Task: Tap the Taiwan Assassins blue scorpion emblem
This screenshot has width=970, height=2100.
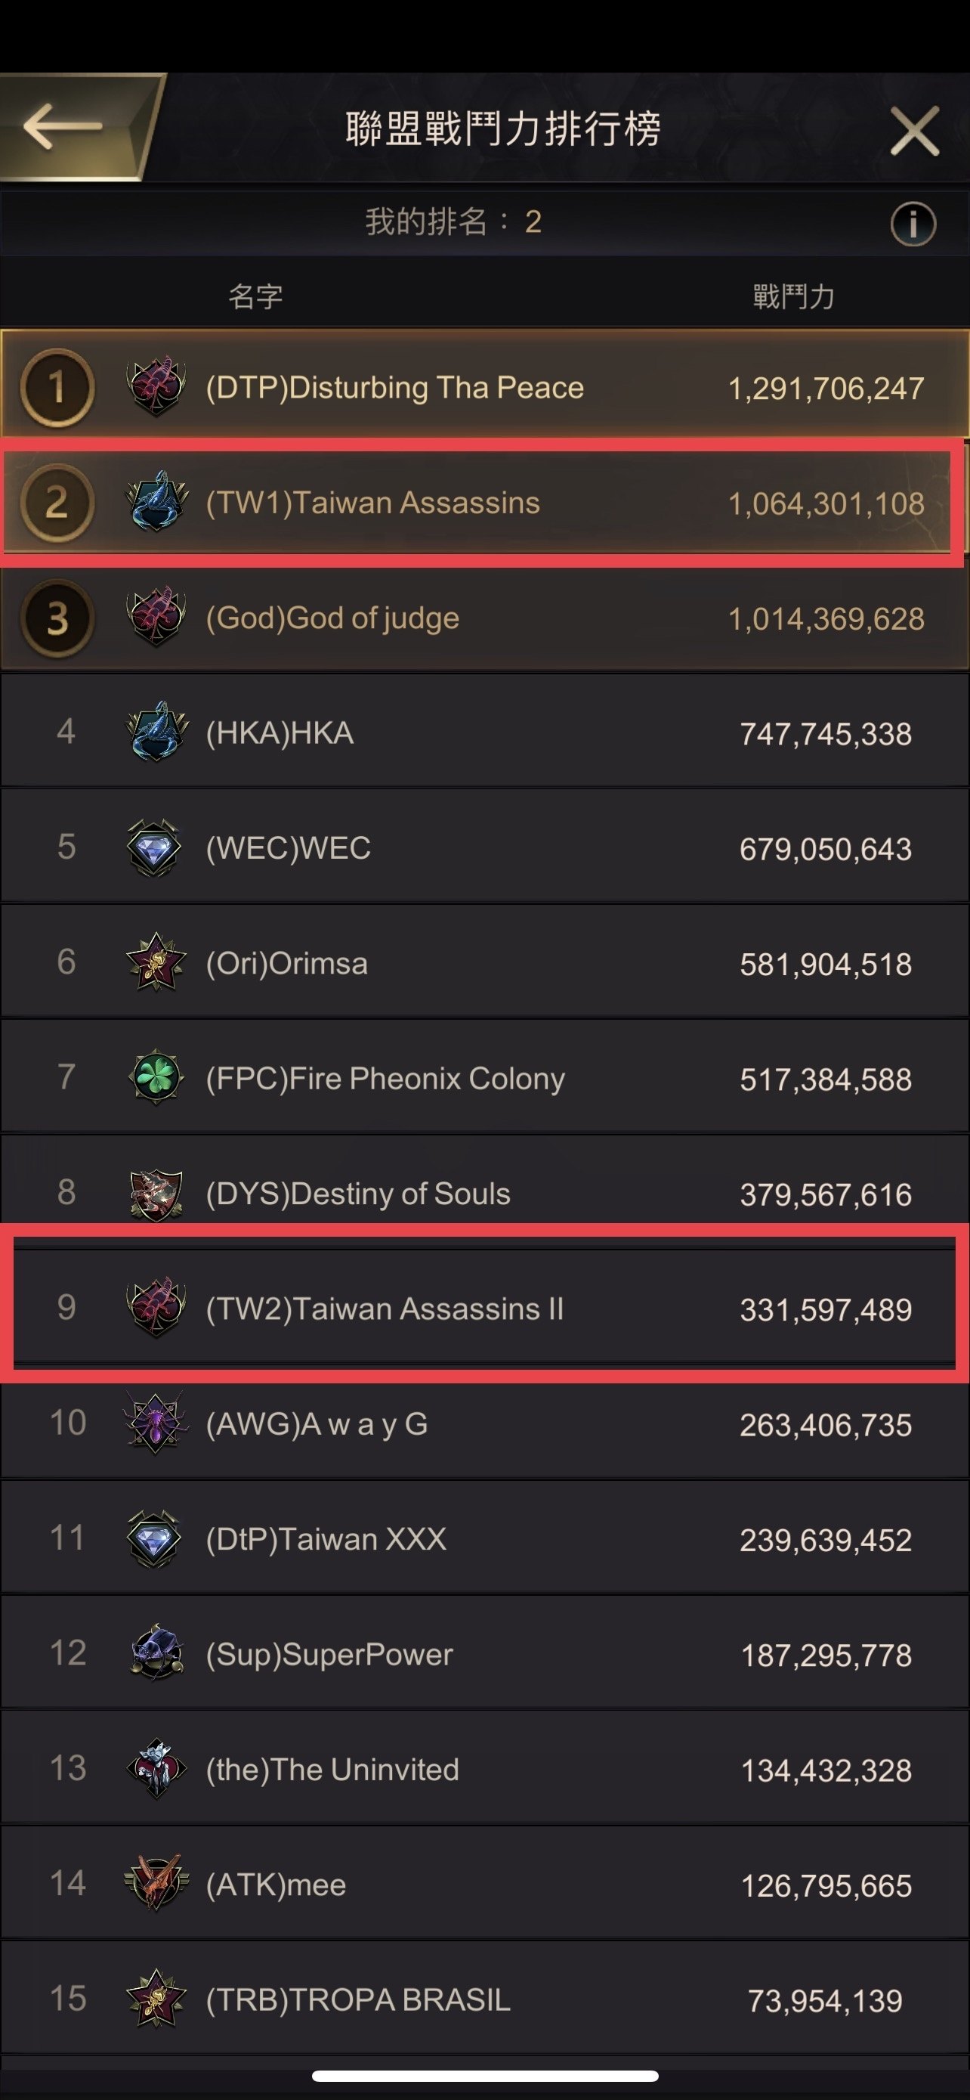Action: click(156, 501)
